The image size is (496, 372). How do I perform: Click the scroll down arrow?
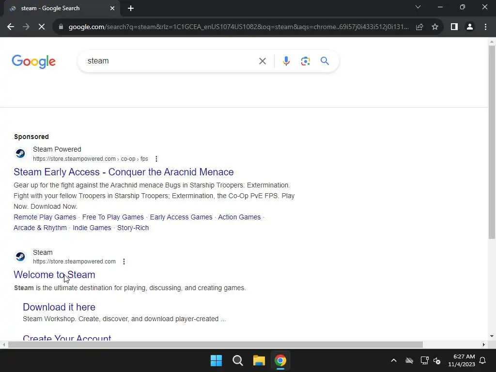click(x=492, y=336)
